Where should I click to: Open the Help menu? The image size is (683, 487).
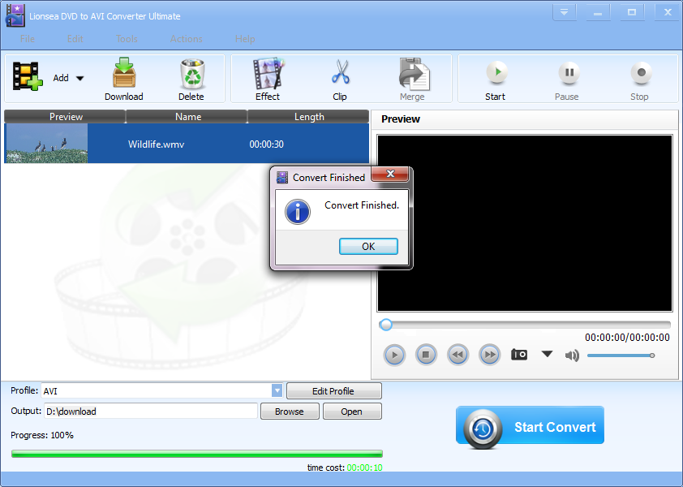[245, 39]
